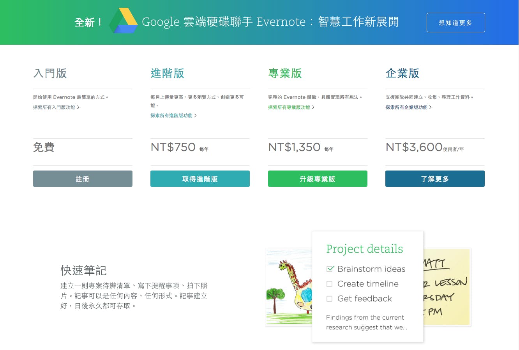Click the chevron after 探索所有企業版功能
The width and height of the screenshot is (519, 350).
(431, 107)
